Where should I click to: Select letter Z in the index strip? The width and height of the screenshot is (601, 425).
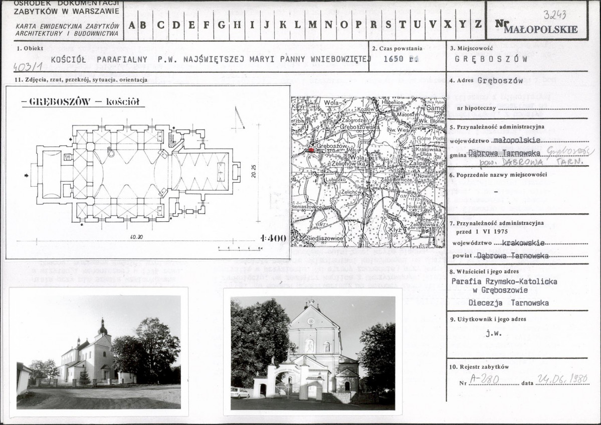pyautogui.click(x=478, y=25)
